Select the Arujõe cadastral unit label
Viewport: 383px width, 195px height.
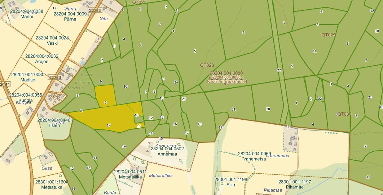pos(42,59)
